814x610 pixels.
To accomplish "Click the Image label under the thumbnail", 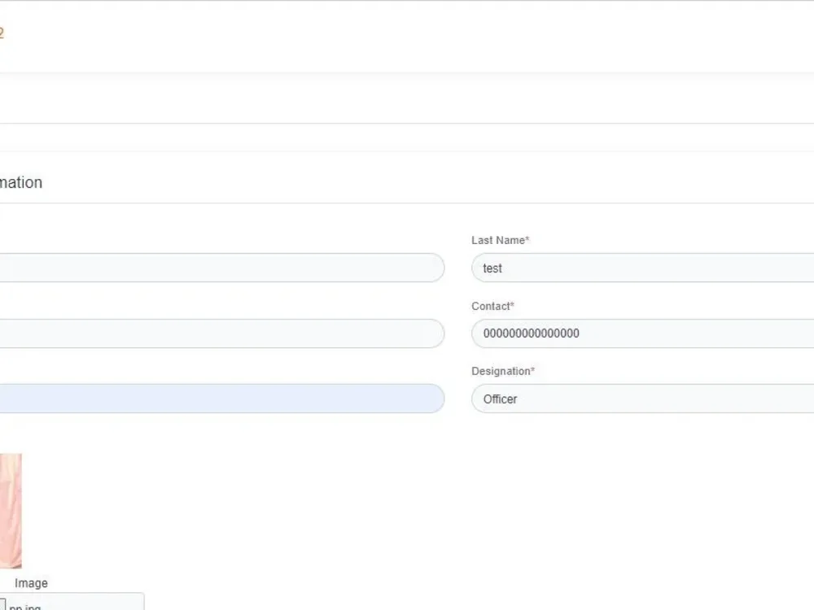I will point(31,583).
